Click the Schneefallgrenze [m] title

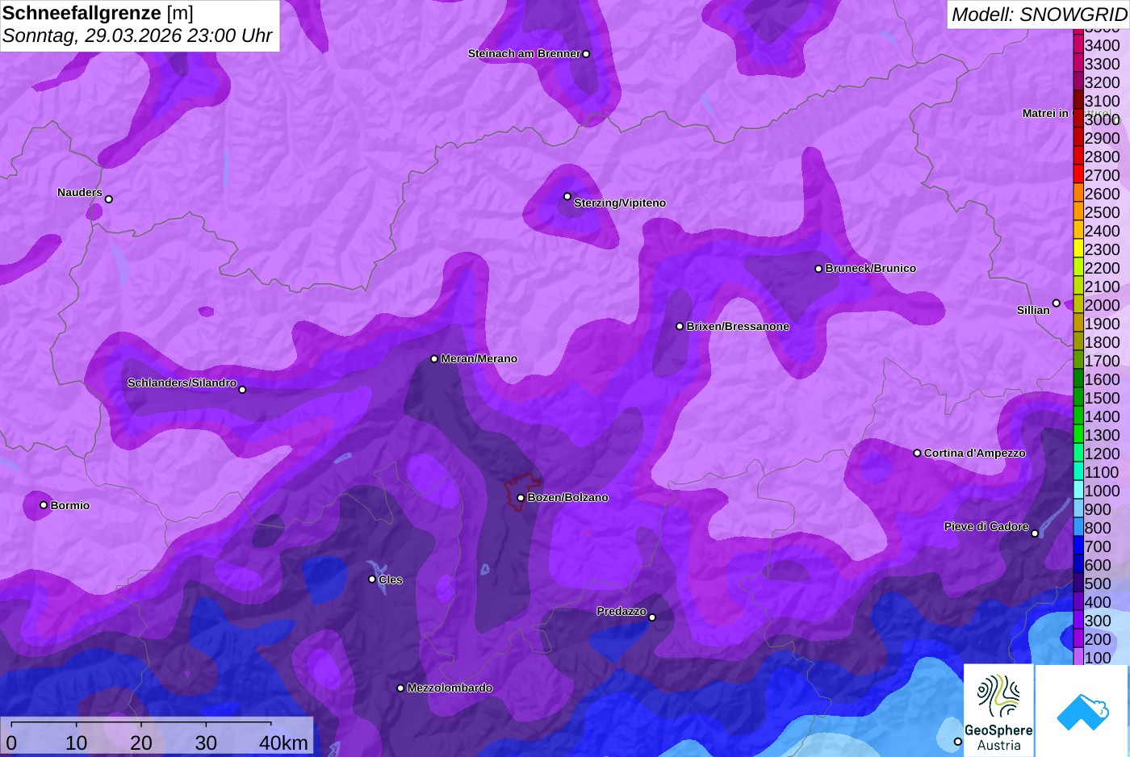pyautogui.click(x=98, y=13)
